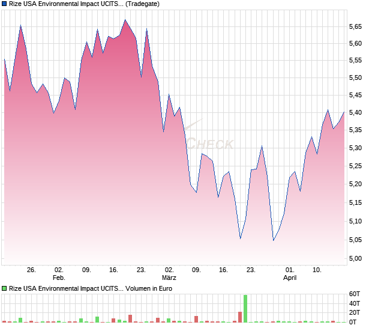Image resolution: width=372 pixels, height=328 pixels.
Task: Select the 02. Feb. date axis label
Action: [59, 274]
